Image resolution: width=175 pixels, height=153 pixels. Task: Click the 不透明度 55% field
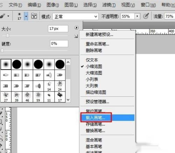coord(128,16)
